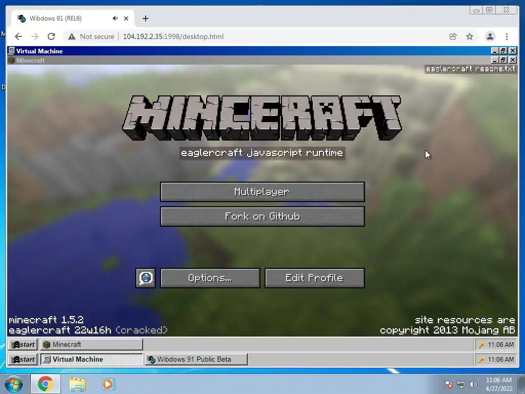
Task: Click the outer tray key icon
Action: pos(481,360)
